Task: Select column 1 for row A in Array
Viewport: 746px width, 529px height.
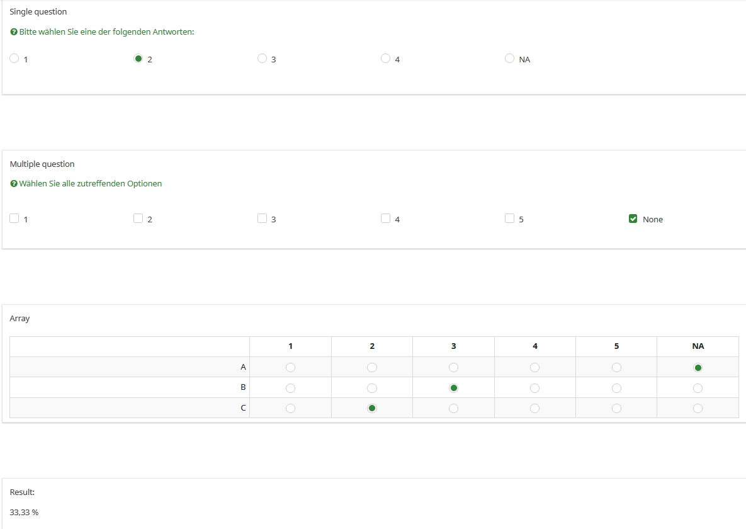Action: pos(290,367)
